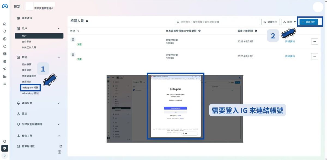Open the Home icon in left rail

point(5,24)
